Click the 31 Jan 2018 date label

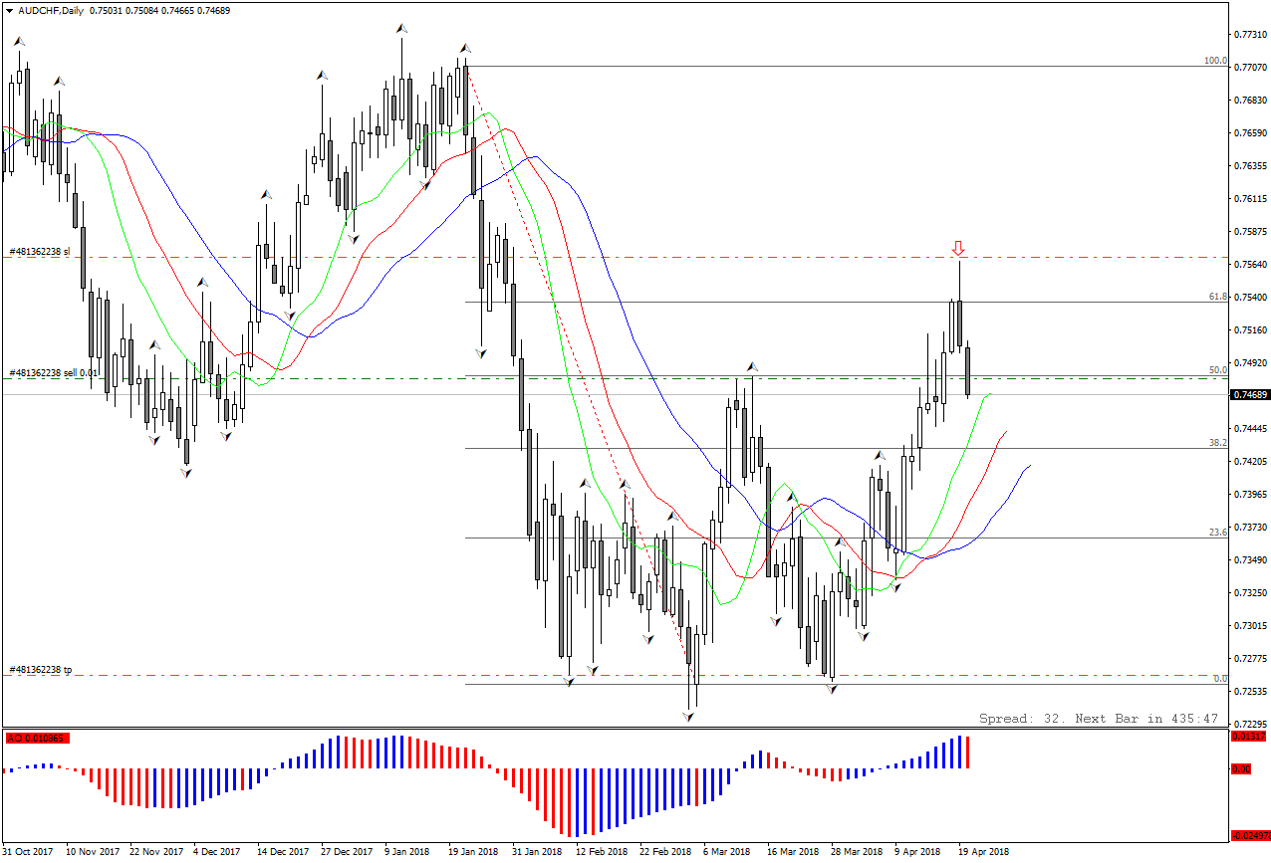536,852
